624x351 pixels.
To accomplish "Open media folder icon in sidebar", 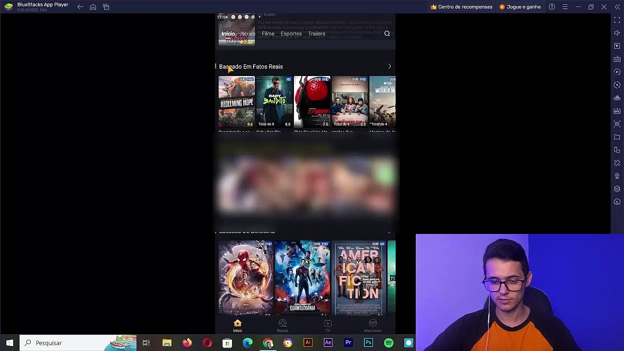I will [x=617, y=137].
